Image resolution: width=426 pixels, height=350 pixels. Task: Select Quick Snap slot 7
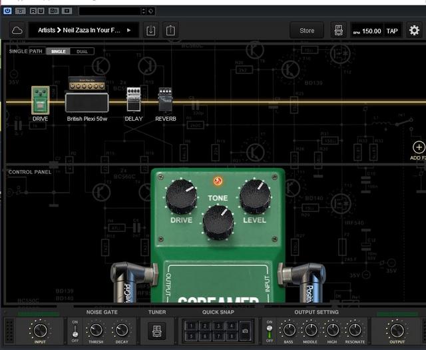[218, 337]
